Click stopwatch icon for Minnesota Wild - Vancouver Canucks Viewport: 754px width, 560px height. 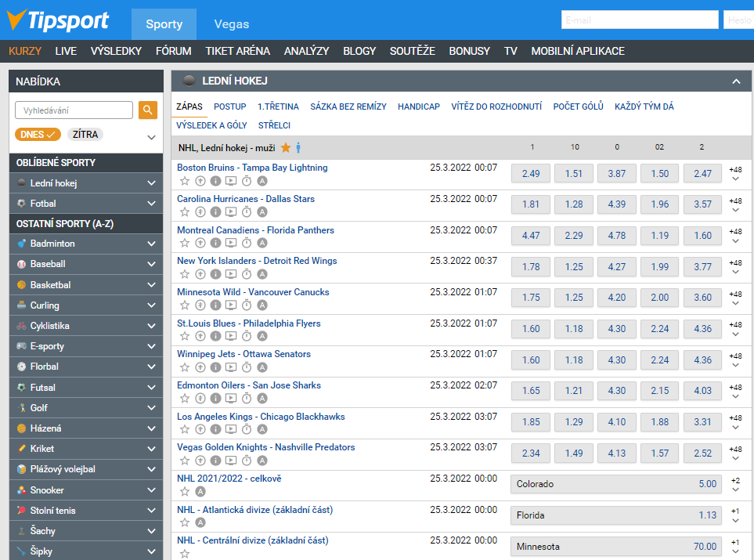[x=247, y=305]
